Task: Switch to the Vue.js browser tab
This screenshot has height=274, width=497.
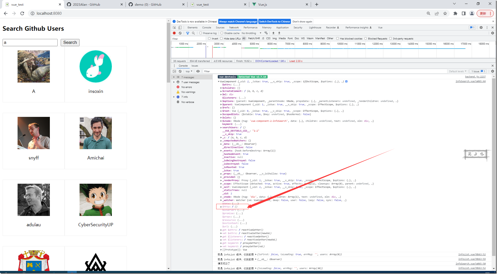Action: tap(280, 4)
